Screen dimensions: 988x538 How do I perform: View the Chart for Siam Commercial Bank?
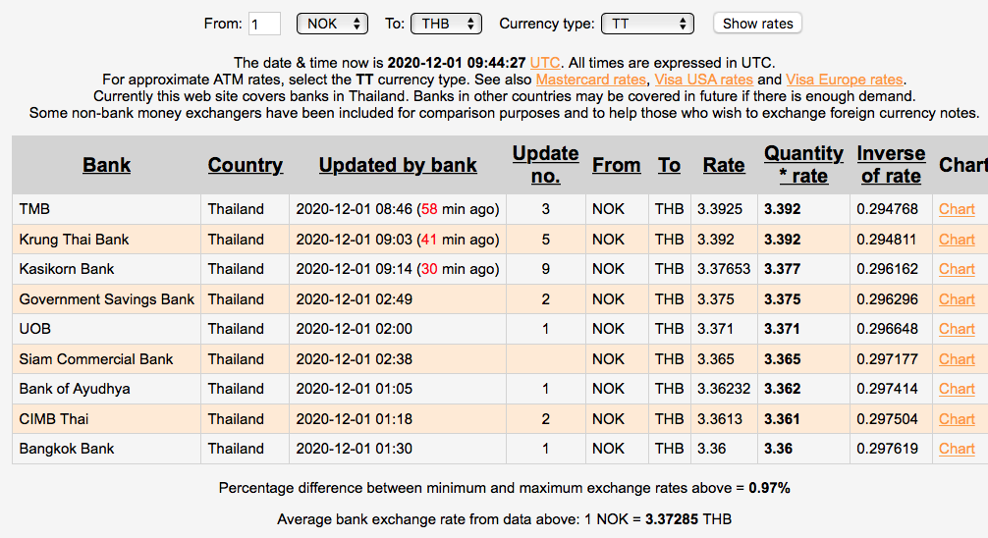click(x=957, y=359)
